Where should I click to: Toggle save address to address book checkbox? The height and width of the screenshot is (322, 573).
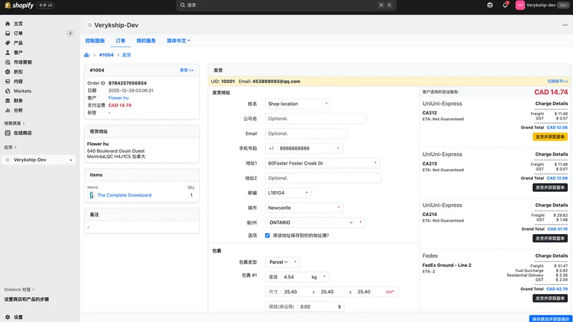pos(267,235)
